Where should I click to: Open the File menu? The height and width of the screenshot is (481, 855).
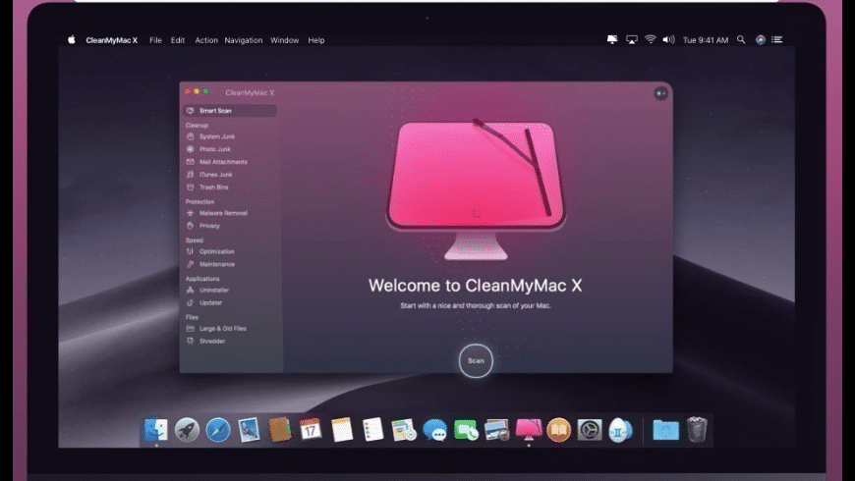(155, 40)
